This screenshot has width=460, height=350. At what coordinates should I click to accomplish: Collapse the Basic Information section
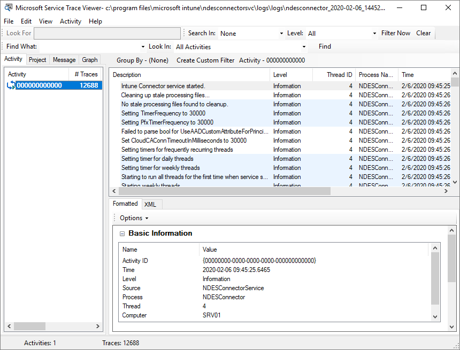[122, 234]
